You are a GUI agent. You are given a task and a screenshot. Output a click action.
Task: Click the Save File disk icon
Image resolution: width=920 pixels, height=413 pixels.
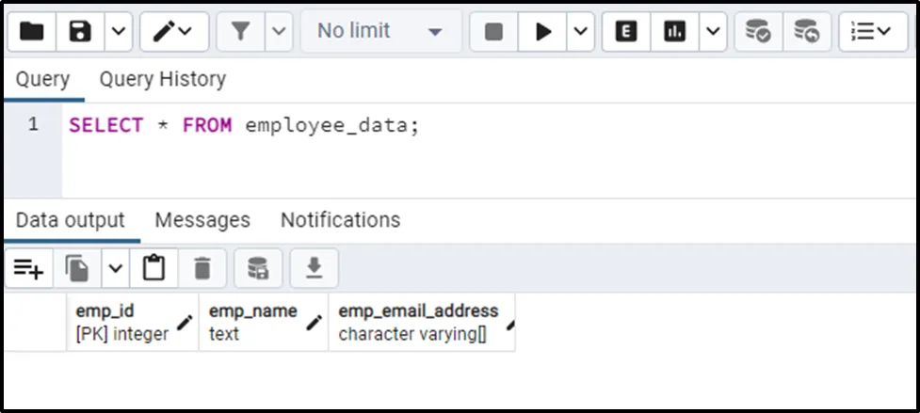point(80,32)
